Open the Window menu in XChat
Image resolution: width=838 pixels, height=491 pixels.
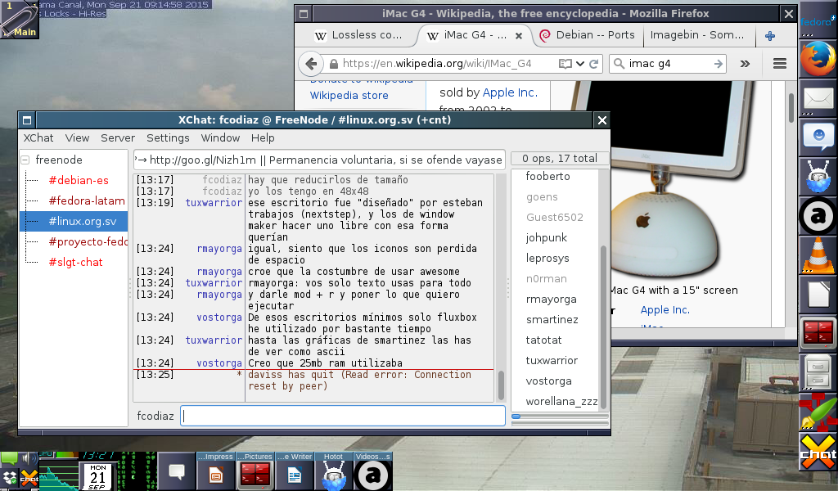[220, 137]
